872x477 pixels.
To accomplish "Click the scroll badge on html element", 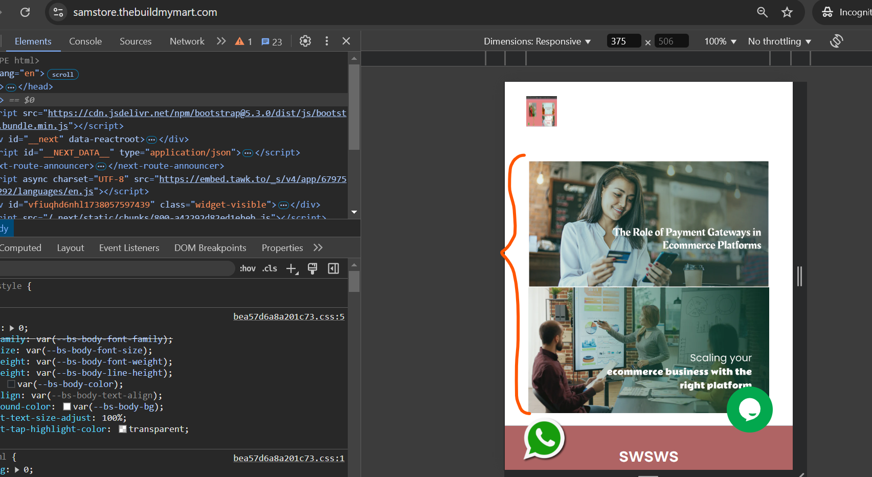I will (x=63, y=75).
